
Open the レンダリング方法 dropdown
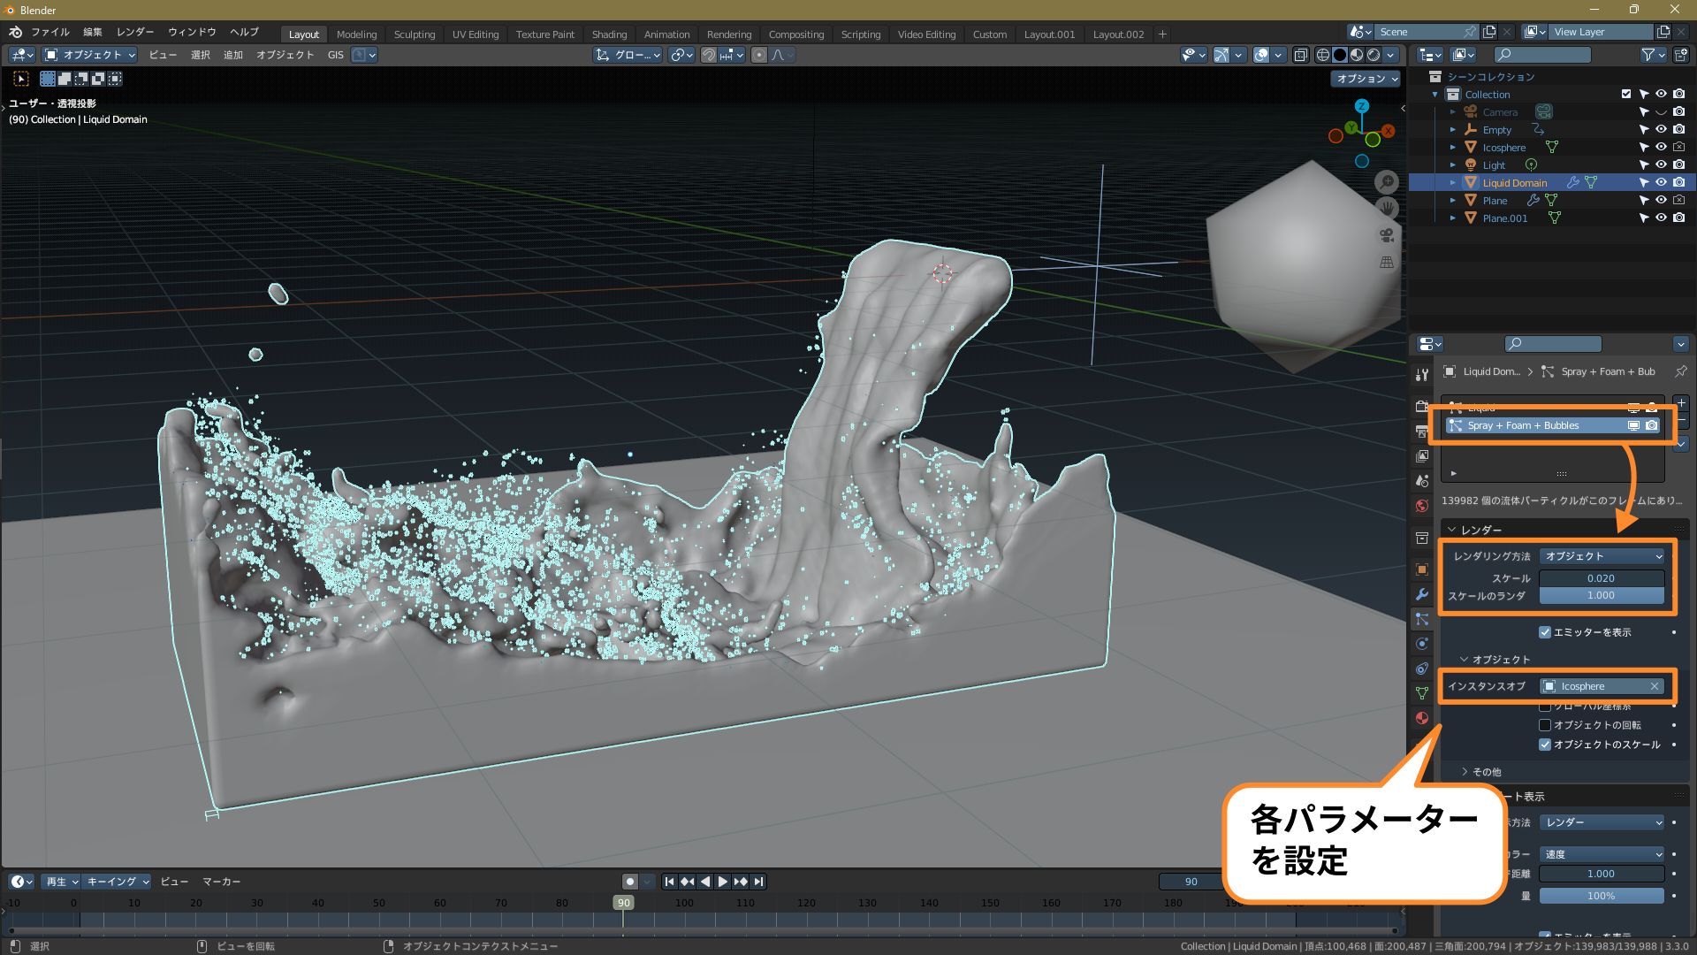coord(1602,556)
